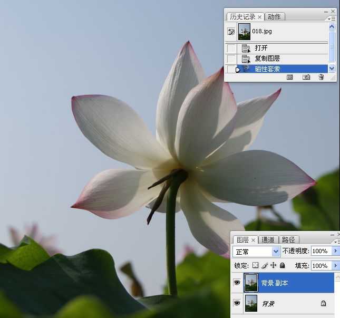Click the 背景 layer thumbnail
Screen dimensions: 340x318
coord(251,303)
